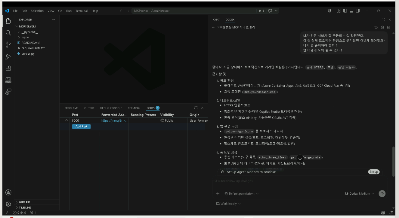Open the notifications bell in status bar
399x218 pixels.
[x=391, y=213]
